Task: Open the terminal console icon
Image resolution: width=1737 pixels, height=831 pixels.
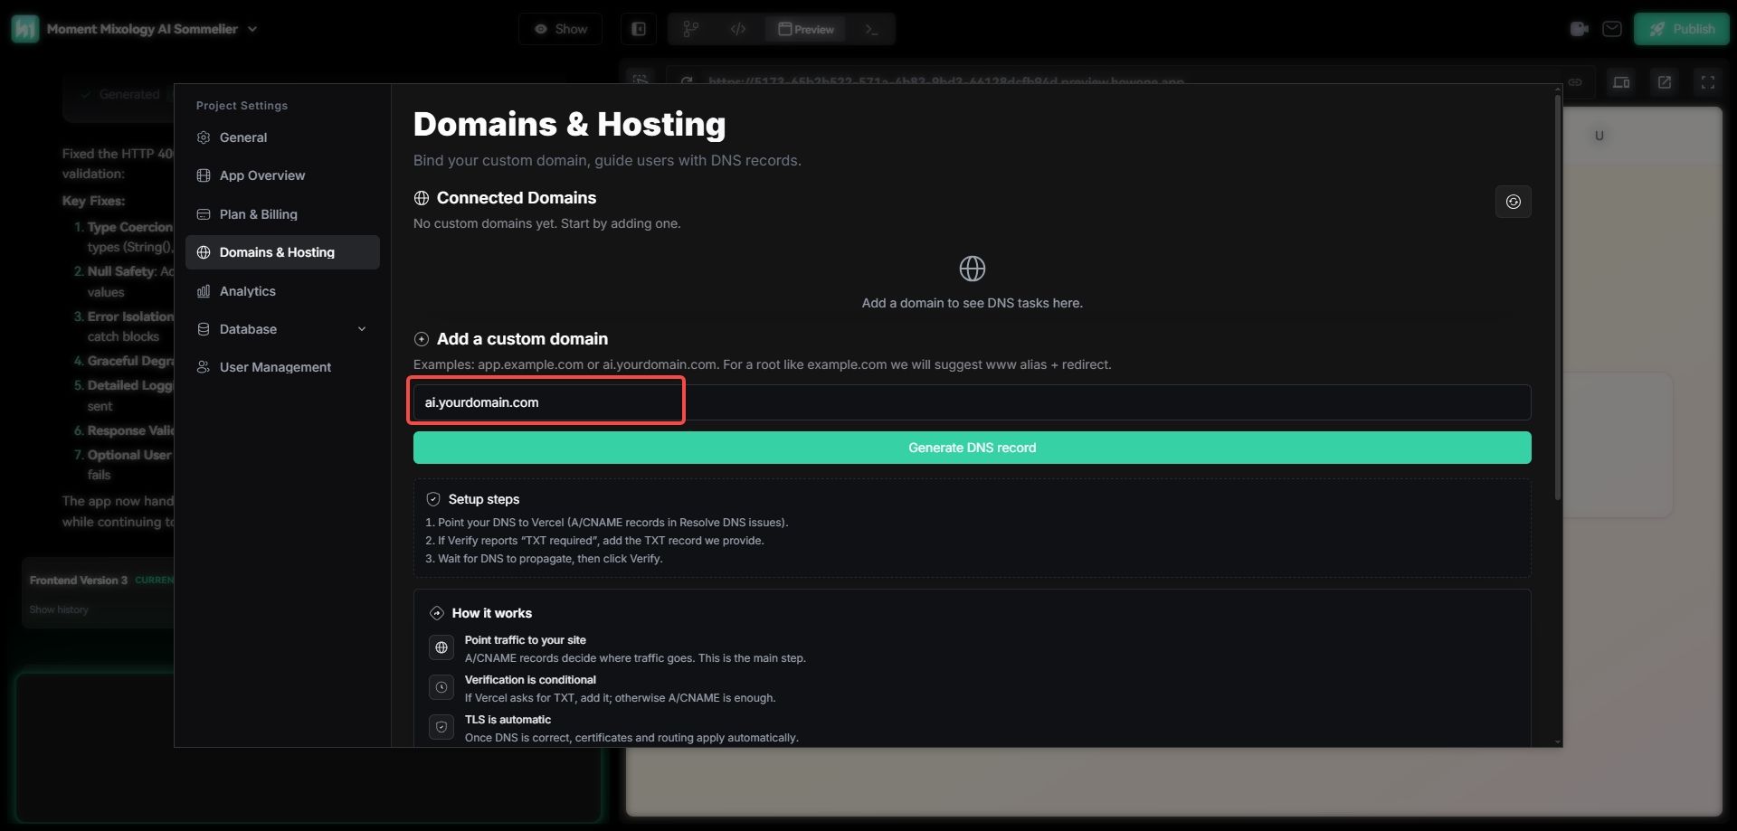Action: [871, 29]
